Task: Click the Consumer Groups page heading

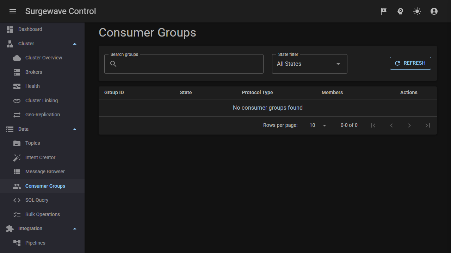Action: (147, 33)
